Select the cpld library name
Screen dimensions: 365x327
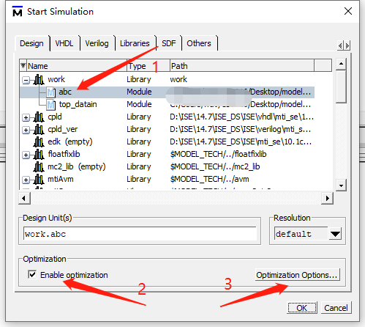55,117
